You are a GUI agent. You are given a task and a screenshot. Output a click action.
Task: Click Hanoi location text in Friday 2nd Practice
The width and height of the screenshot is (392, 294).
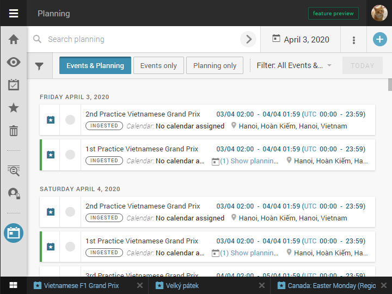pyautogui.click(x=293, y=126)
